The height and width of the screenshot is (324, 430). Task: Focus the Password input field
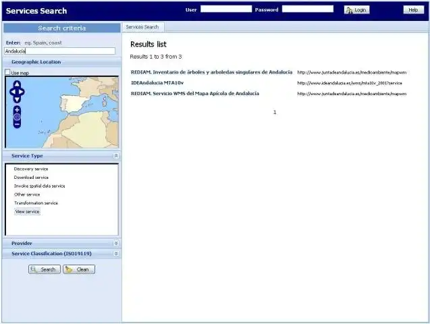(x=308, y=9)
